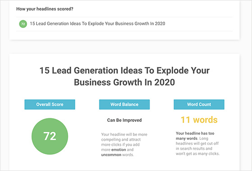Screen dimensions: 252x171
Task: Click the bold word 'emotion'
Action: (x=119, y=150)
